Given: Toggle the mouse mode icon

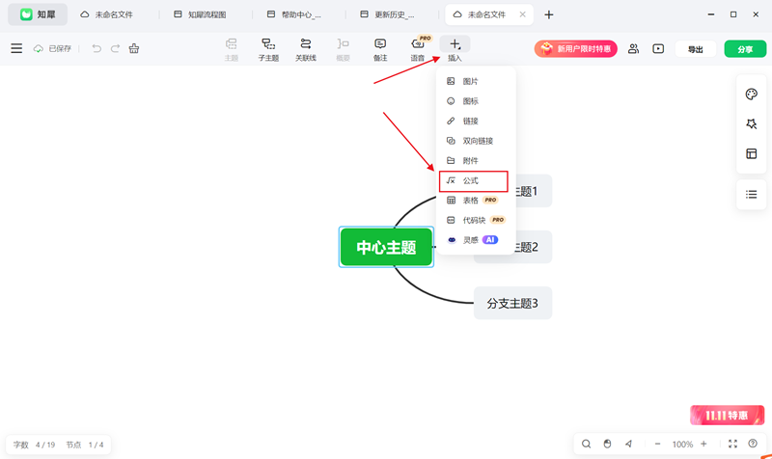Looking at the screenshot, I should [x=607, y=444].
